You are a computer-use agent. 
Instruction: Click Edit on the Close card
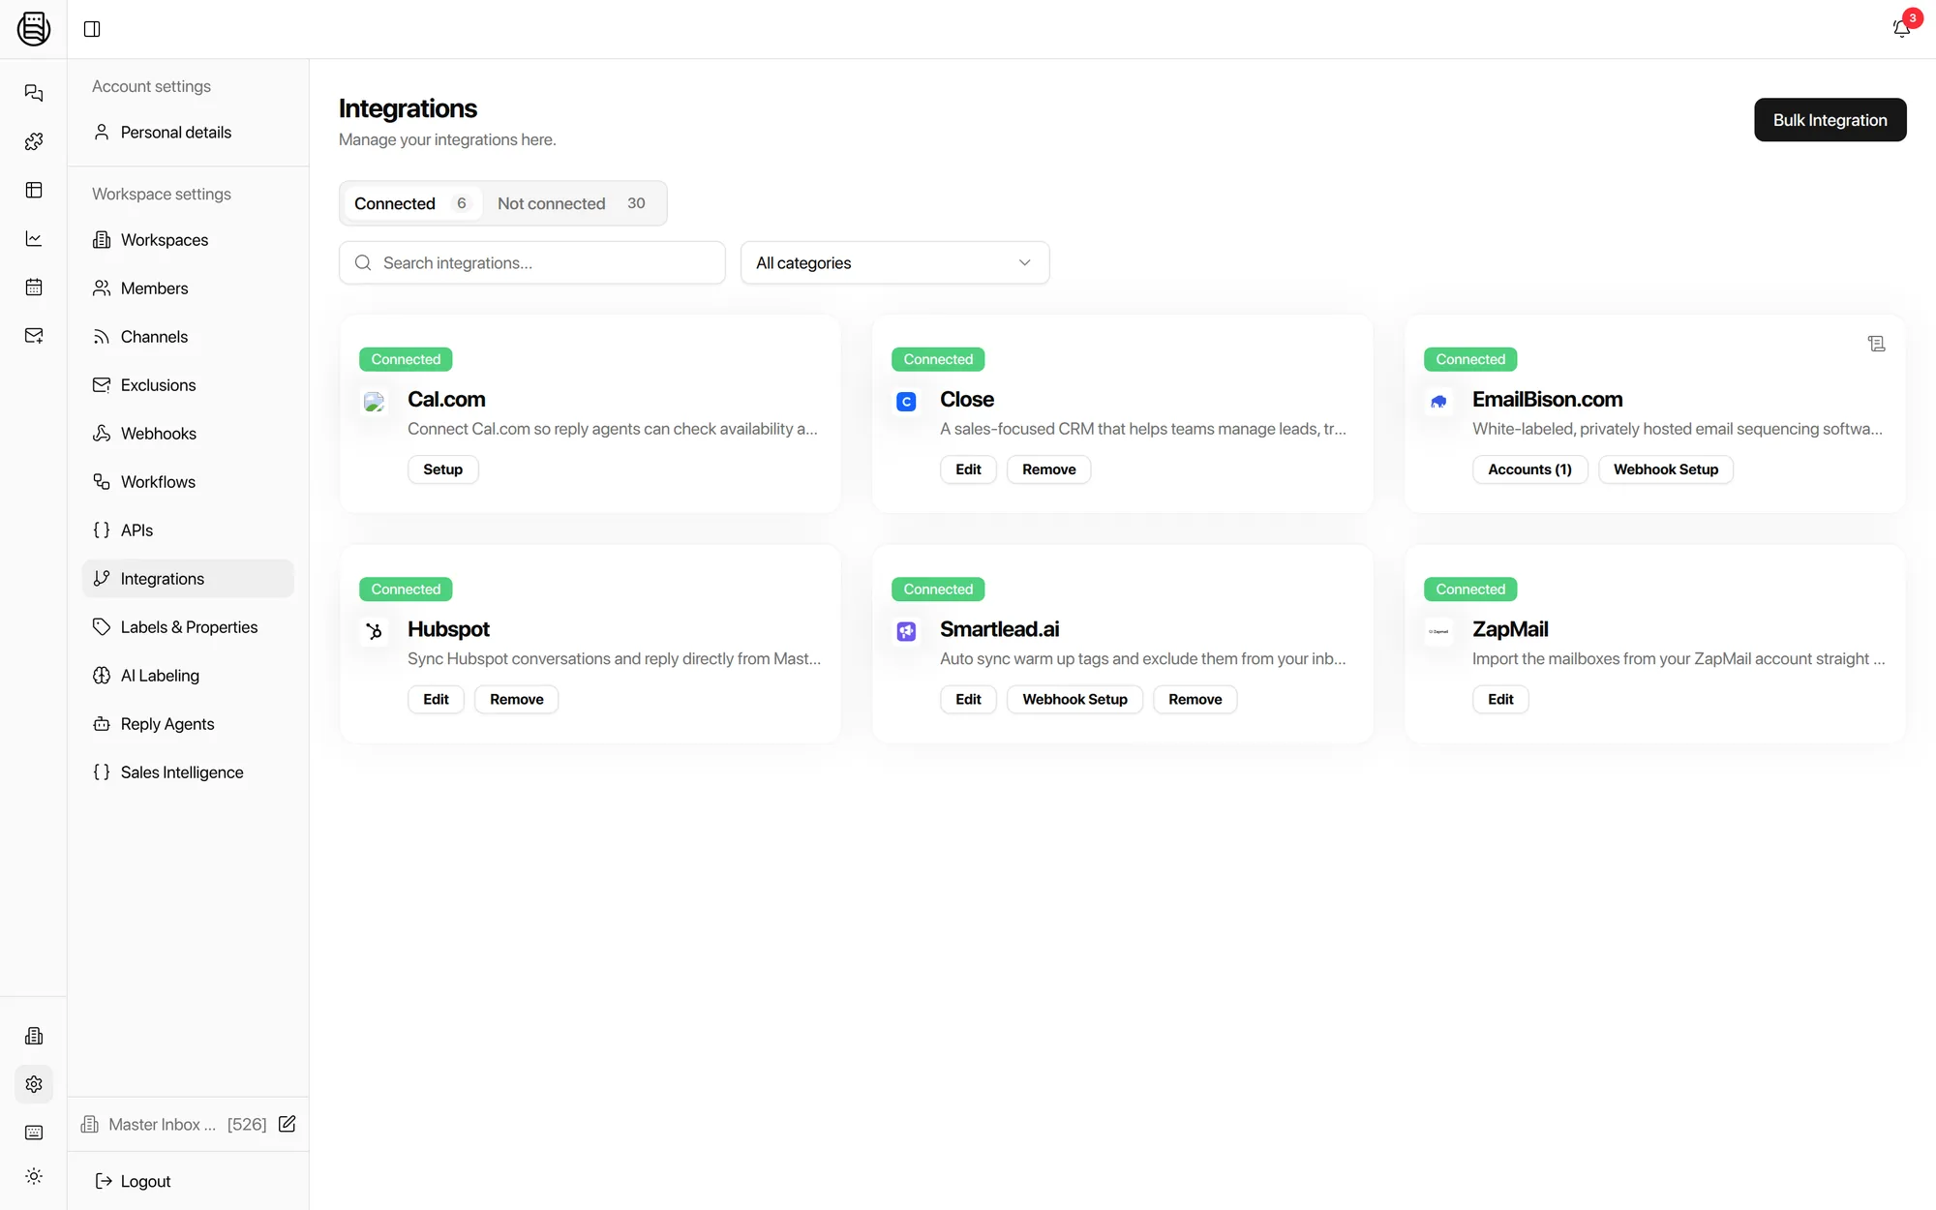[x=968, y=469]
